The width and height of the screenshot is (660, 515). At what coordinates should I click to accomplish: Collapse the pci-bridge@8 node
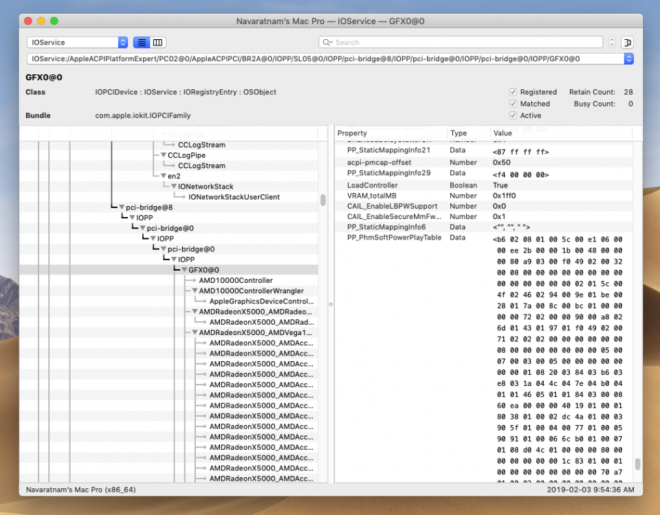point(122,207)
